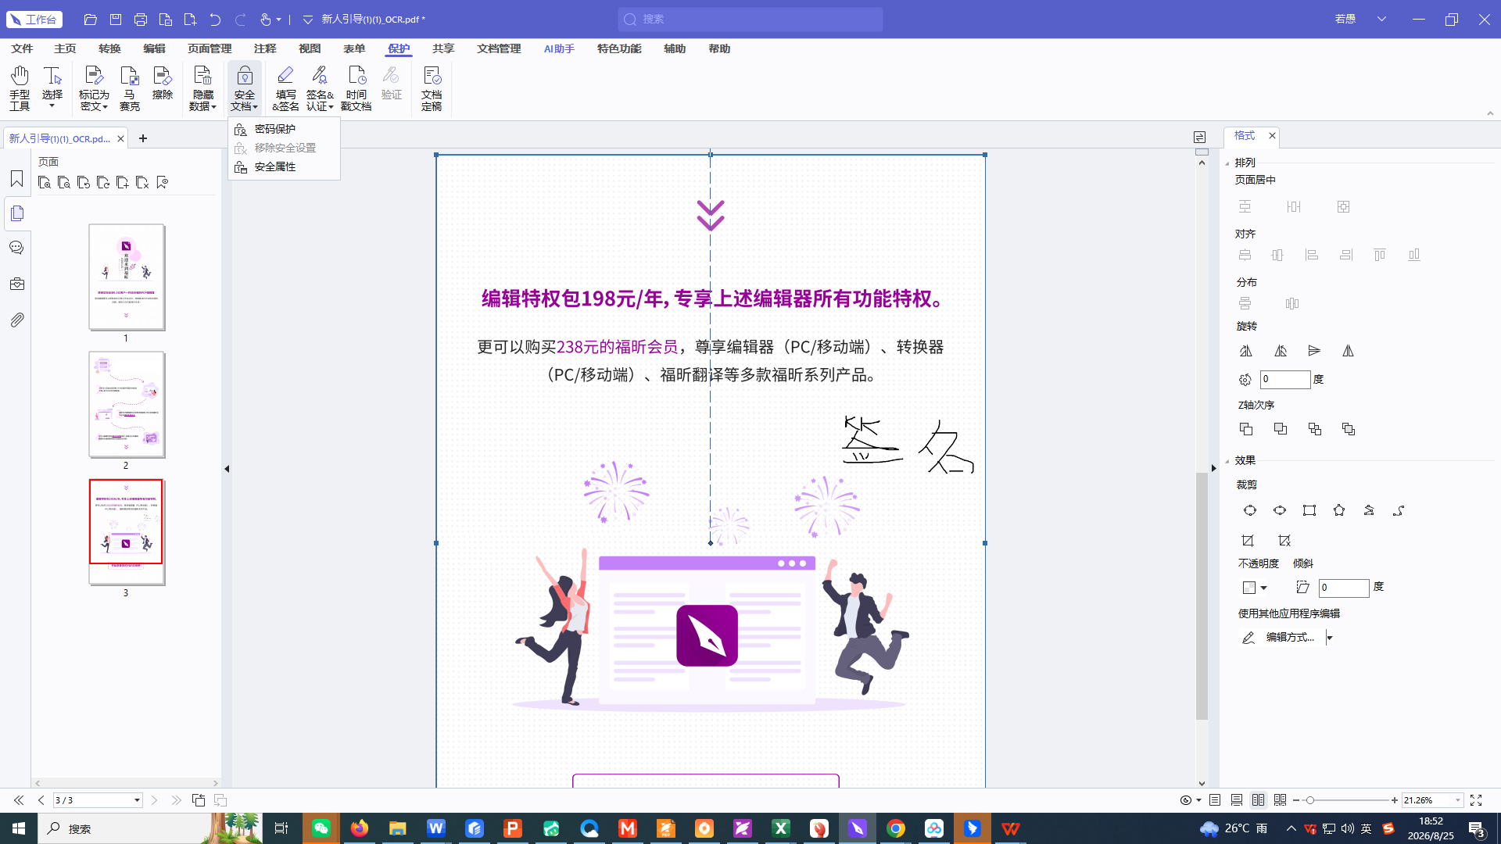Click the star-shaped crop icon
Image resolution: width=1501 pixels, height=844 pixels.
[1339, 510]
